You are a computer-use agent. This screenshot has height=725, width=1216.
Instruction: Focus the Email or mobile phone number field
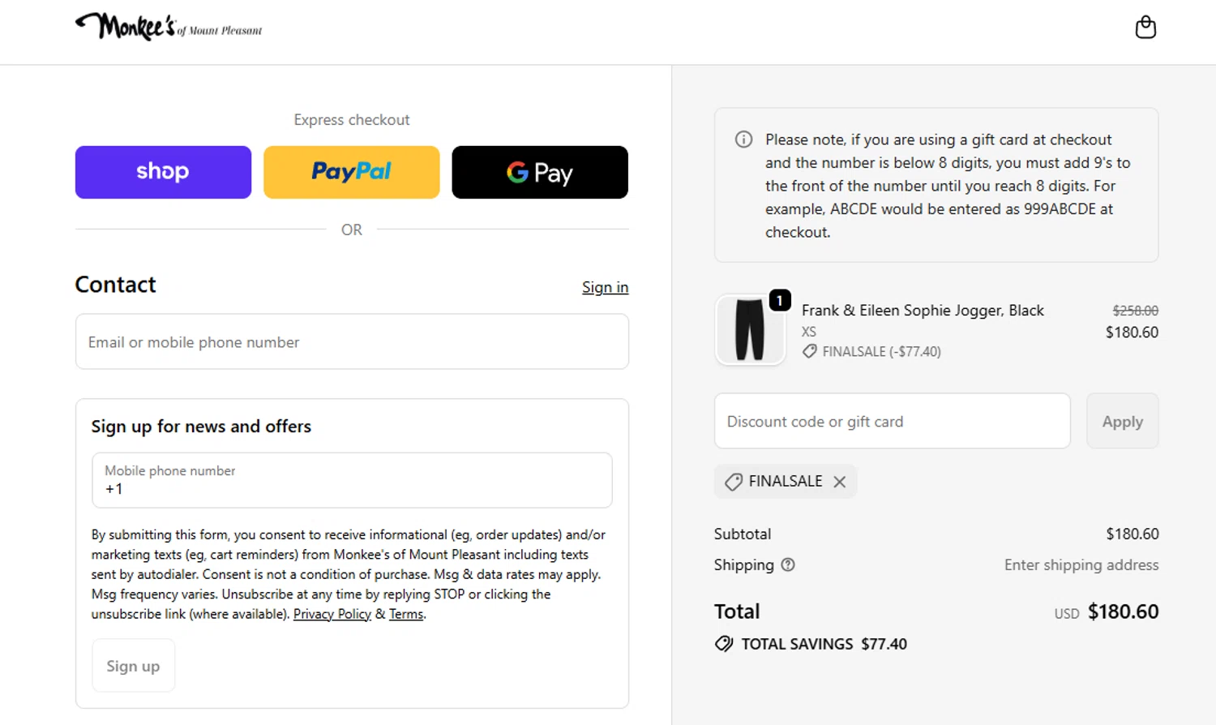[352, 341]
